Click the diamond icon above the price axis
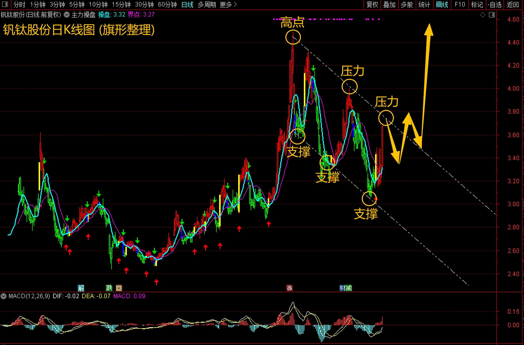 [x=483, y=15]
